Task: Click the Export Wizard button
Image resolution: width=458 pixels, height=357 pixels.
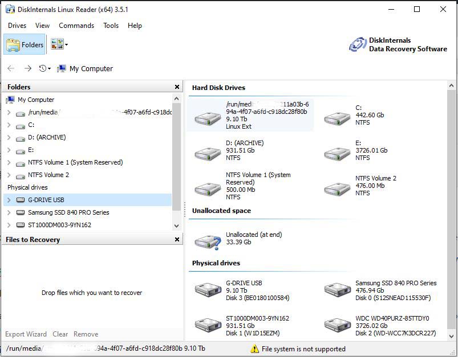Action: pyautogui.click(x=26, y=334)
